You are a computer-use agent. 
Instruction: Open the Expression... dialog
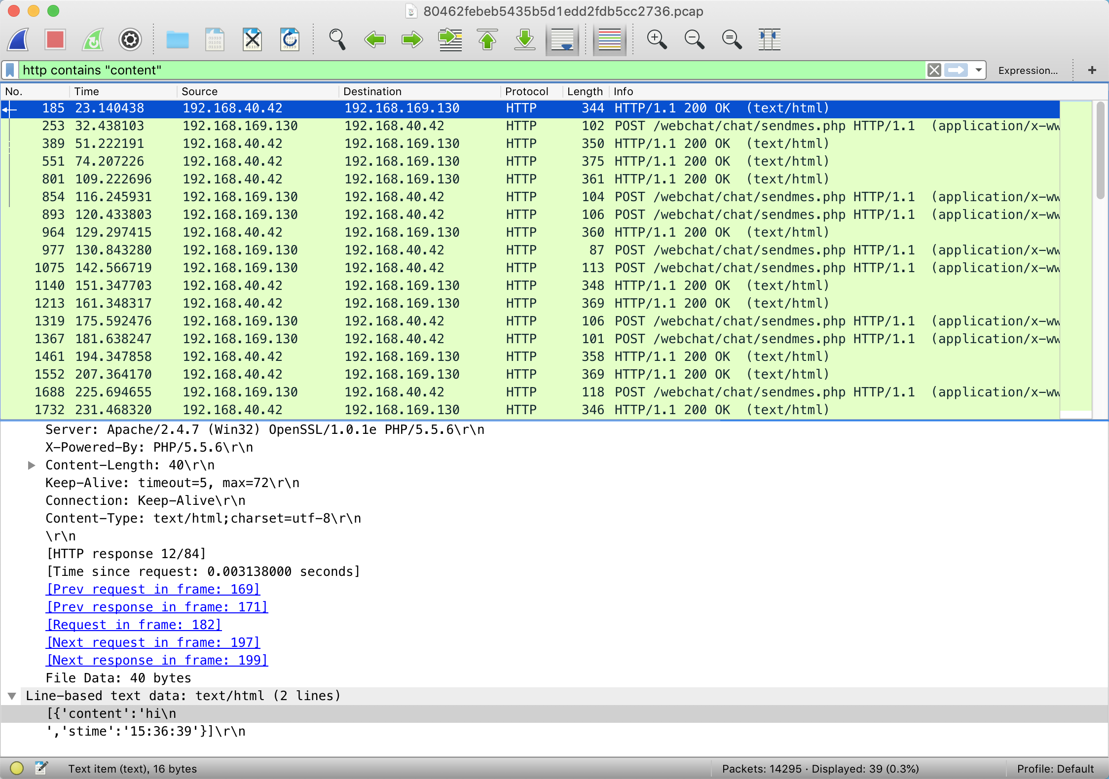(1028, 71)
